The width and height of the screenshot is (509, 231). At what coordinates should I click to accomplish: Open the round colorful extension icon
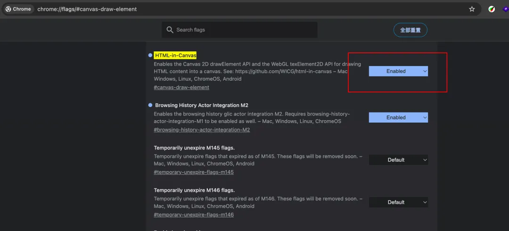point(492,9)
